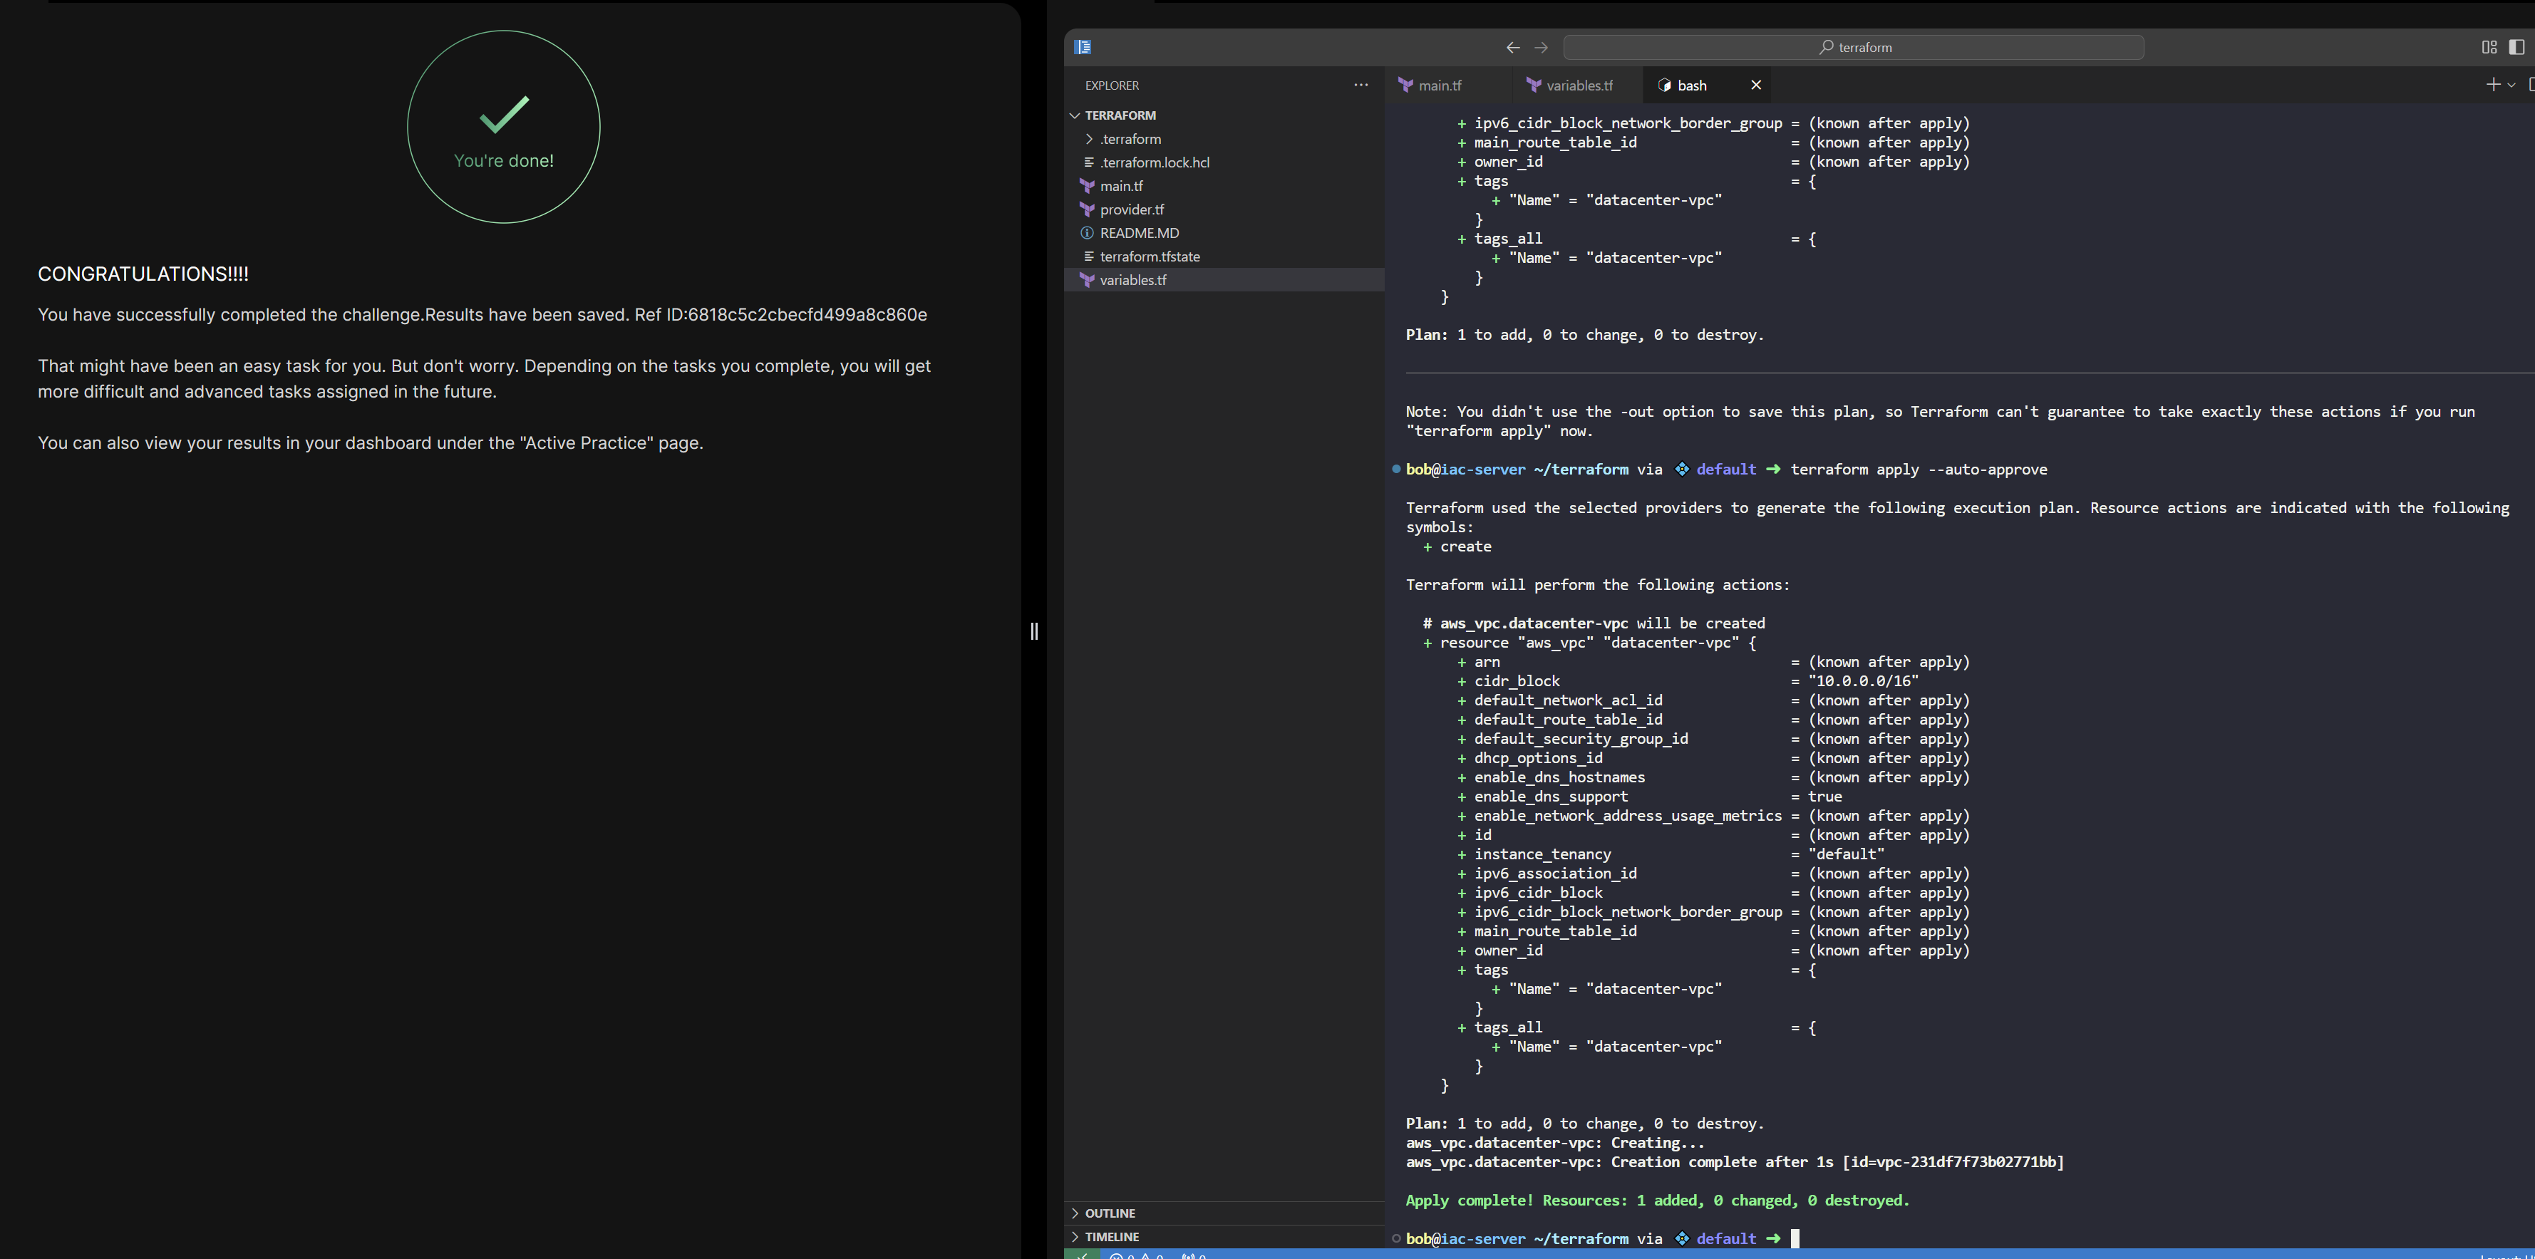2535x1259 pixels.
Task: Open README.MD file
Action: (1139, 233)
